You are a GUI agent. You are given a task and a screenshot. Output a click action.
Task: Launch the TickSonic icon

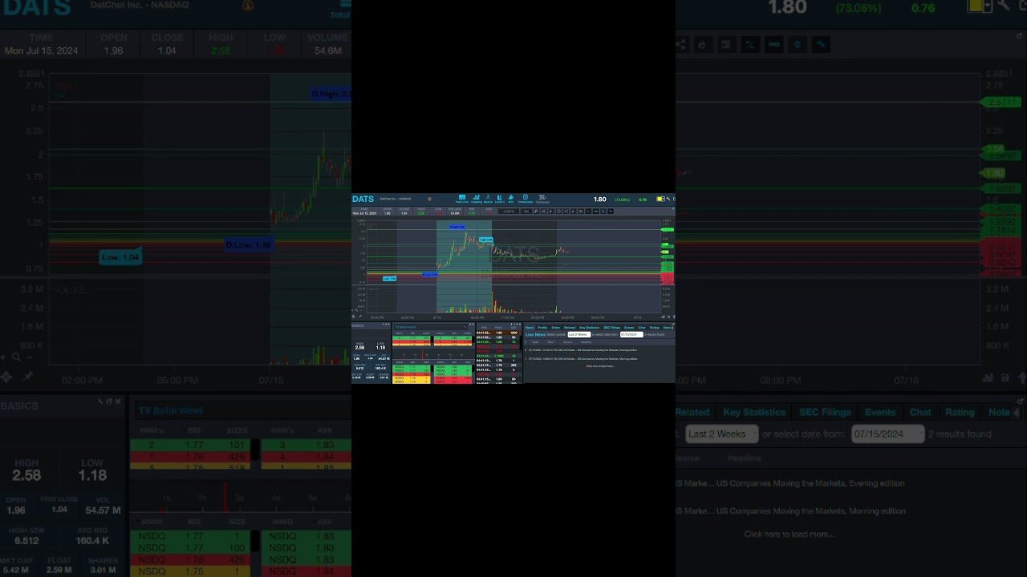[542, 198]
